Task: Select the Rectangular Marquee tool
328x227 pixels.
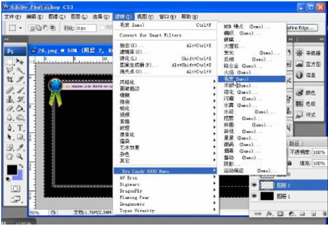Action: pos(9,62)
